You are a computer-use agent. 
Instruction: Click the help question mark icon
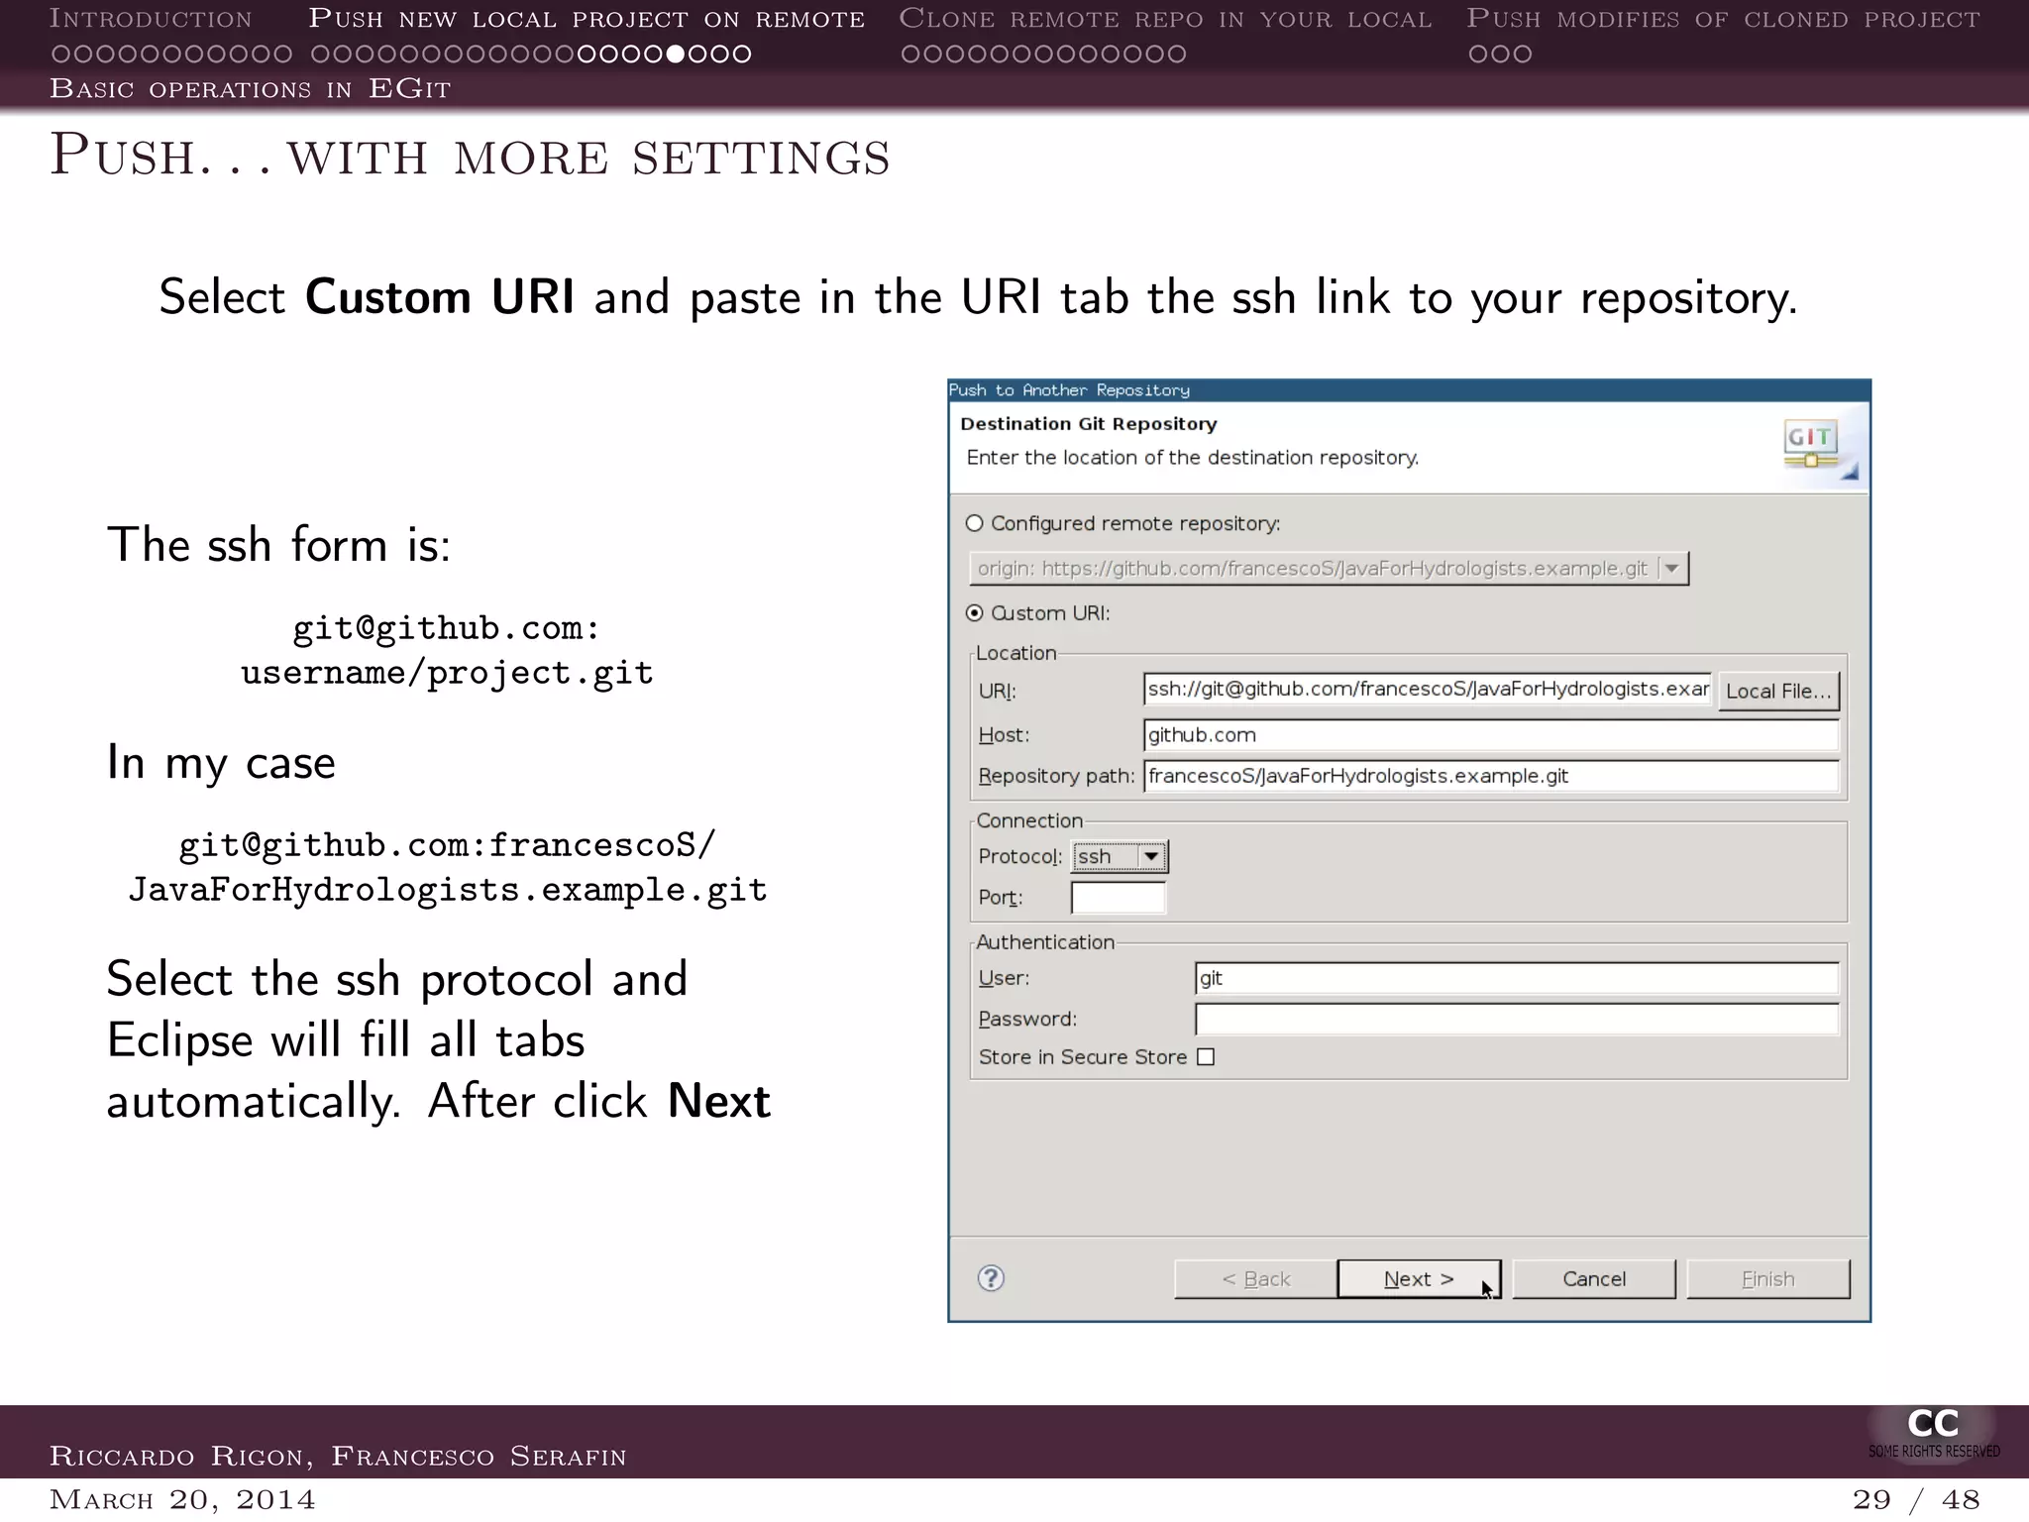[991, 1278]
